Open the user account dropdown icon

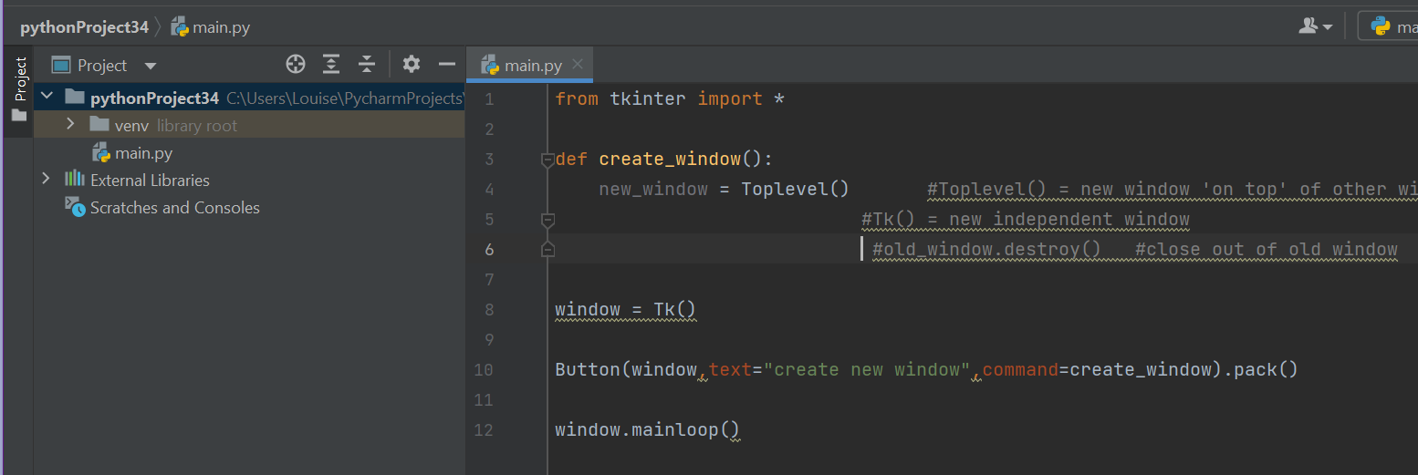pyautogui.click(x=1315, y=26)
